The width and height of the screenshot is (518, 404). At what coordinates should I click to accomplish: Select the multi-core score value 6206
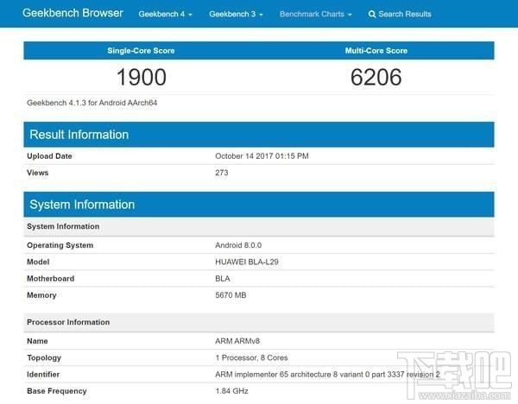coord(376,77)
